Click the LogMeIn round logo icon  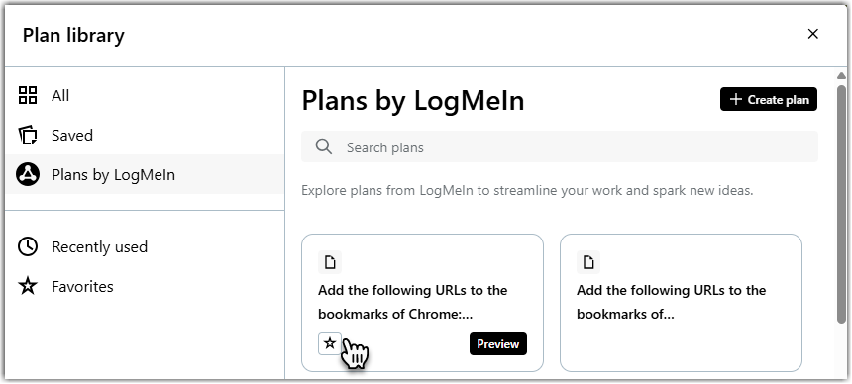[28, 175]
